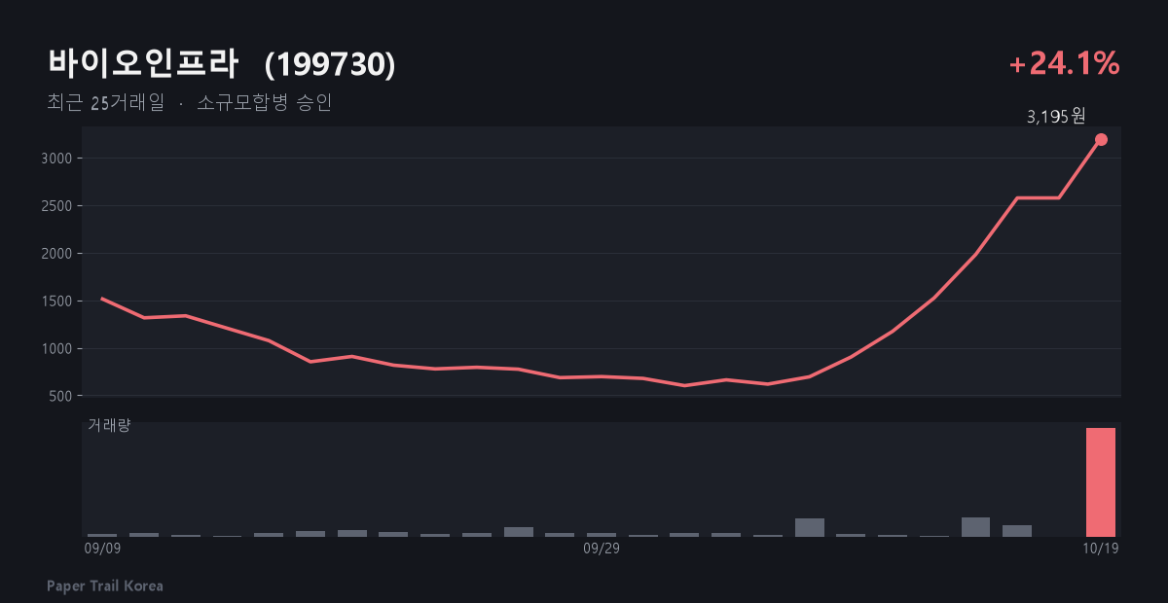
Task: Click the subtitle 최근 25거래일 · 소규모합병 승인
Action: click(x=190, y=103)
